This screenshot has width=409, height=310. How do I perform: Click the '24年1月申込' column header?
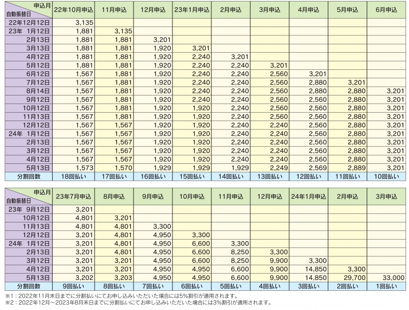click(x=308, y=196)
